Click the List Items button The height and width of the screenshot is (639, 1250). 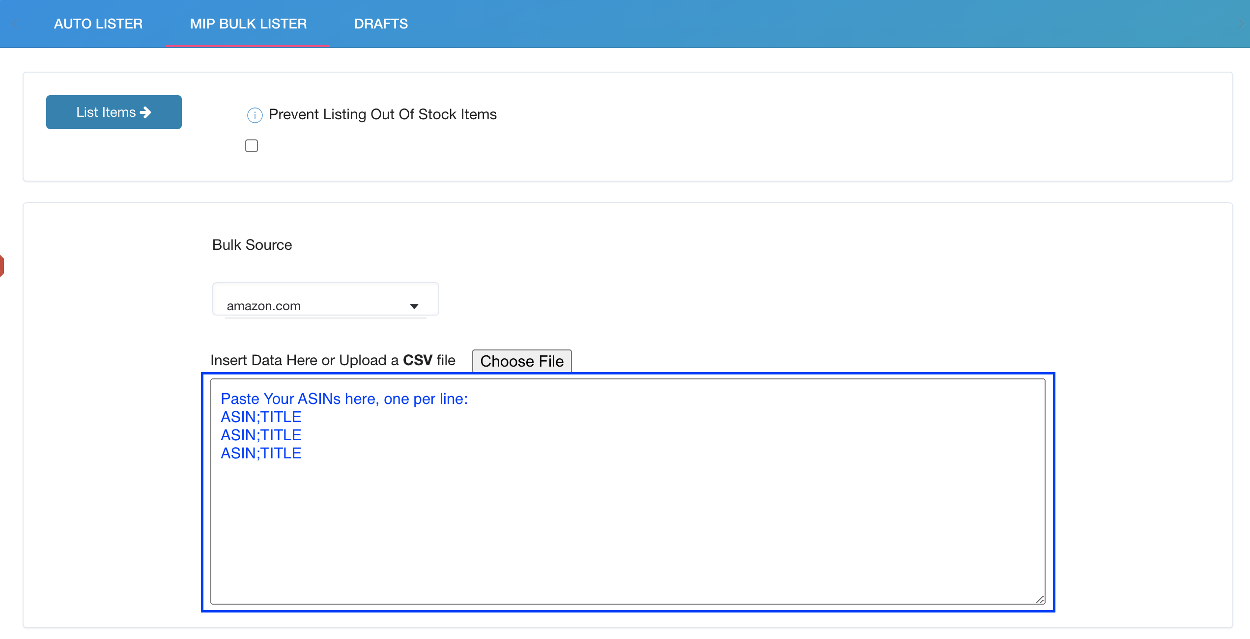coord(114,112)
